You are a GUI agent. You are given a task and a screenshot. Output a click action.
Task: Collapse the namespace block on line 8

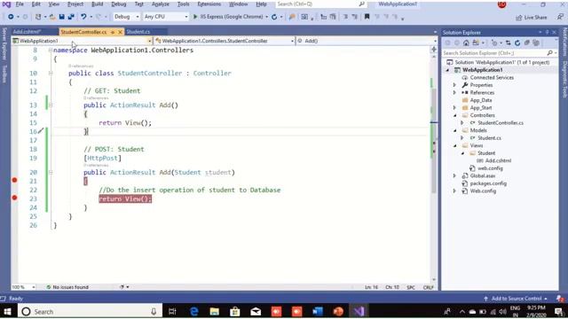[51, 50]
